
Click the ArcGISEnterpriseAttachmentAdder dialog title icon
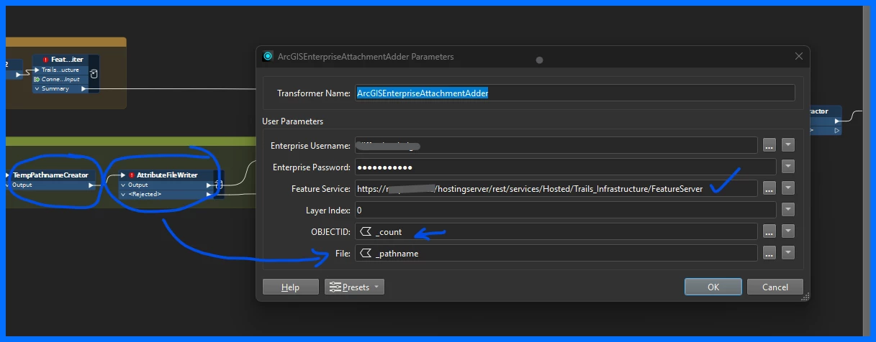coord(268,57)
